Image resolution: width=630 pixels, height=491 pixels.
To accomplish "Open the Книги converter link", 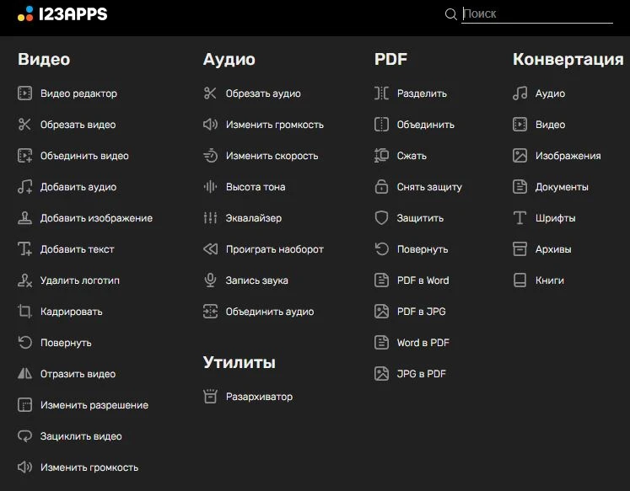I will [x=549, y=280].
